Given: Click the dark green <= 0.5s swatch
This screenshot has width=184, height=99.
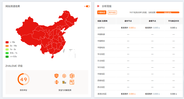Looking at the screenshot, I should 7,57.
